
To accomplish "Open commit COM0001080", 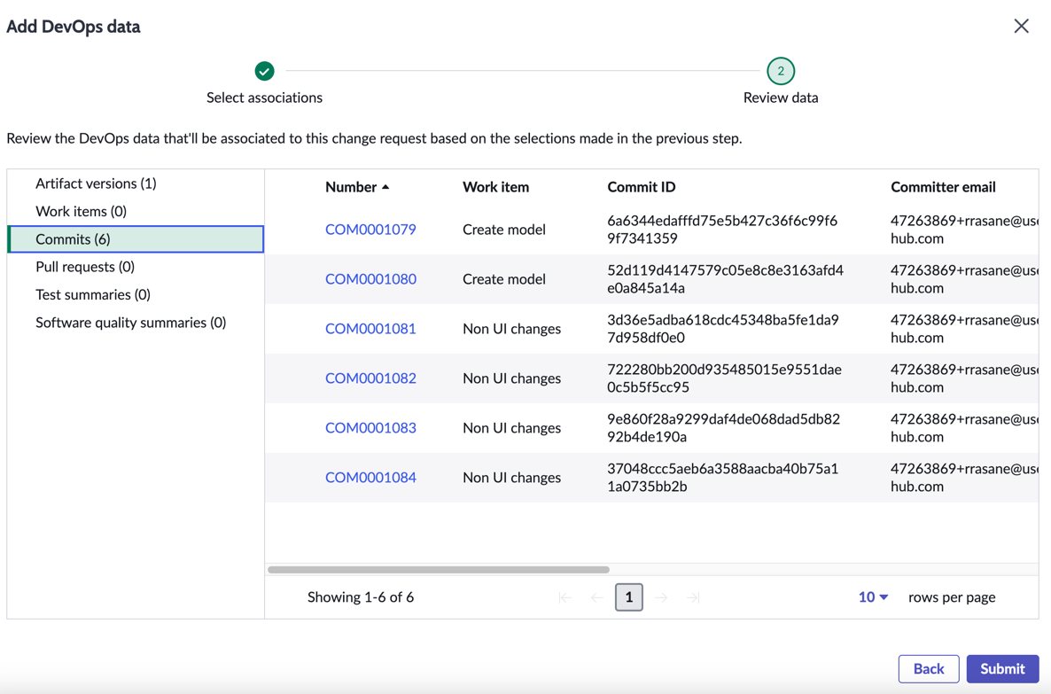I will click(x=370, y=279).
